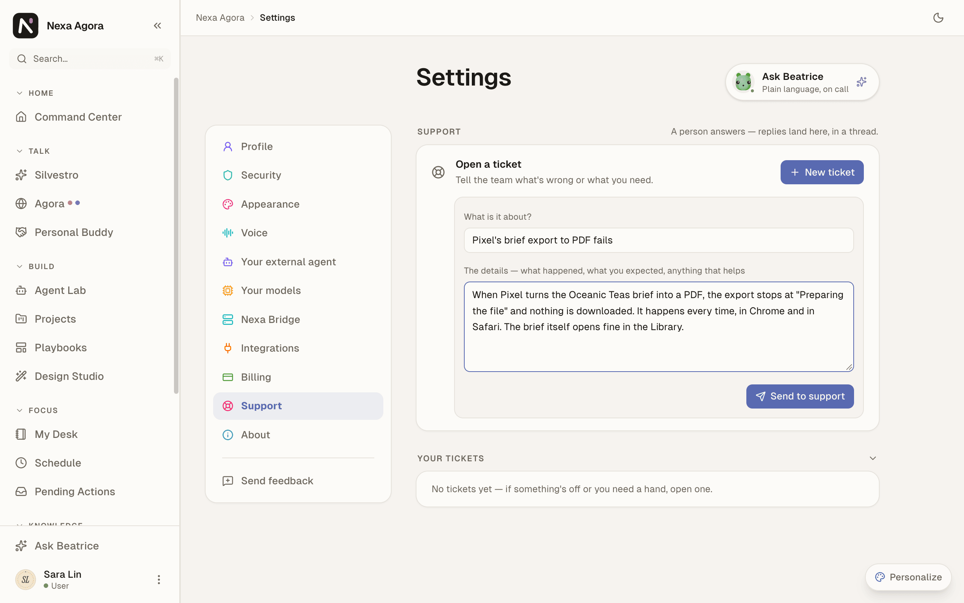Viewport: 964px width, 603px height.
Task: Open Silvestro chat in the sidebar
Action: (90, 175)
